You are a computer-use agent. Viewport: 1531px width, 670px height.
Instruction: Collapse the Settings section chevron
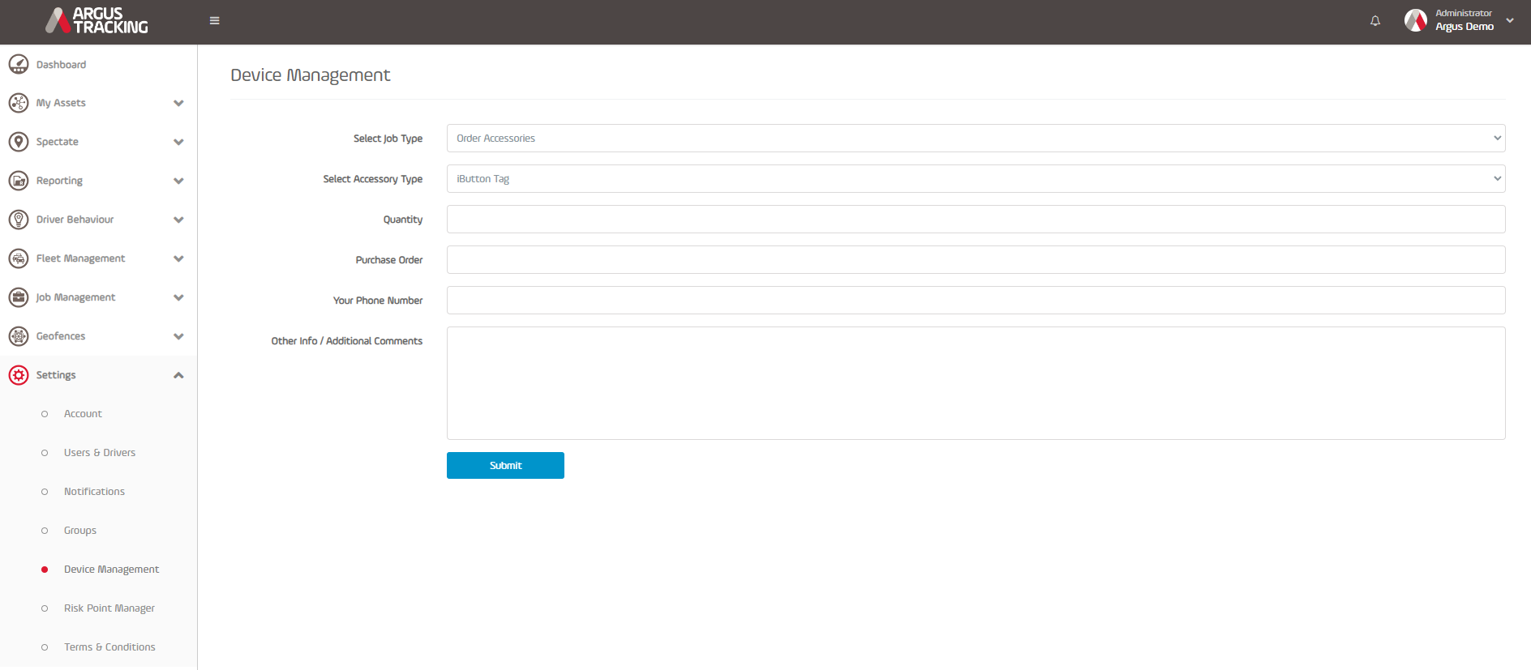pyautogui.click(x=178, y=375)
